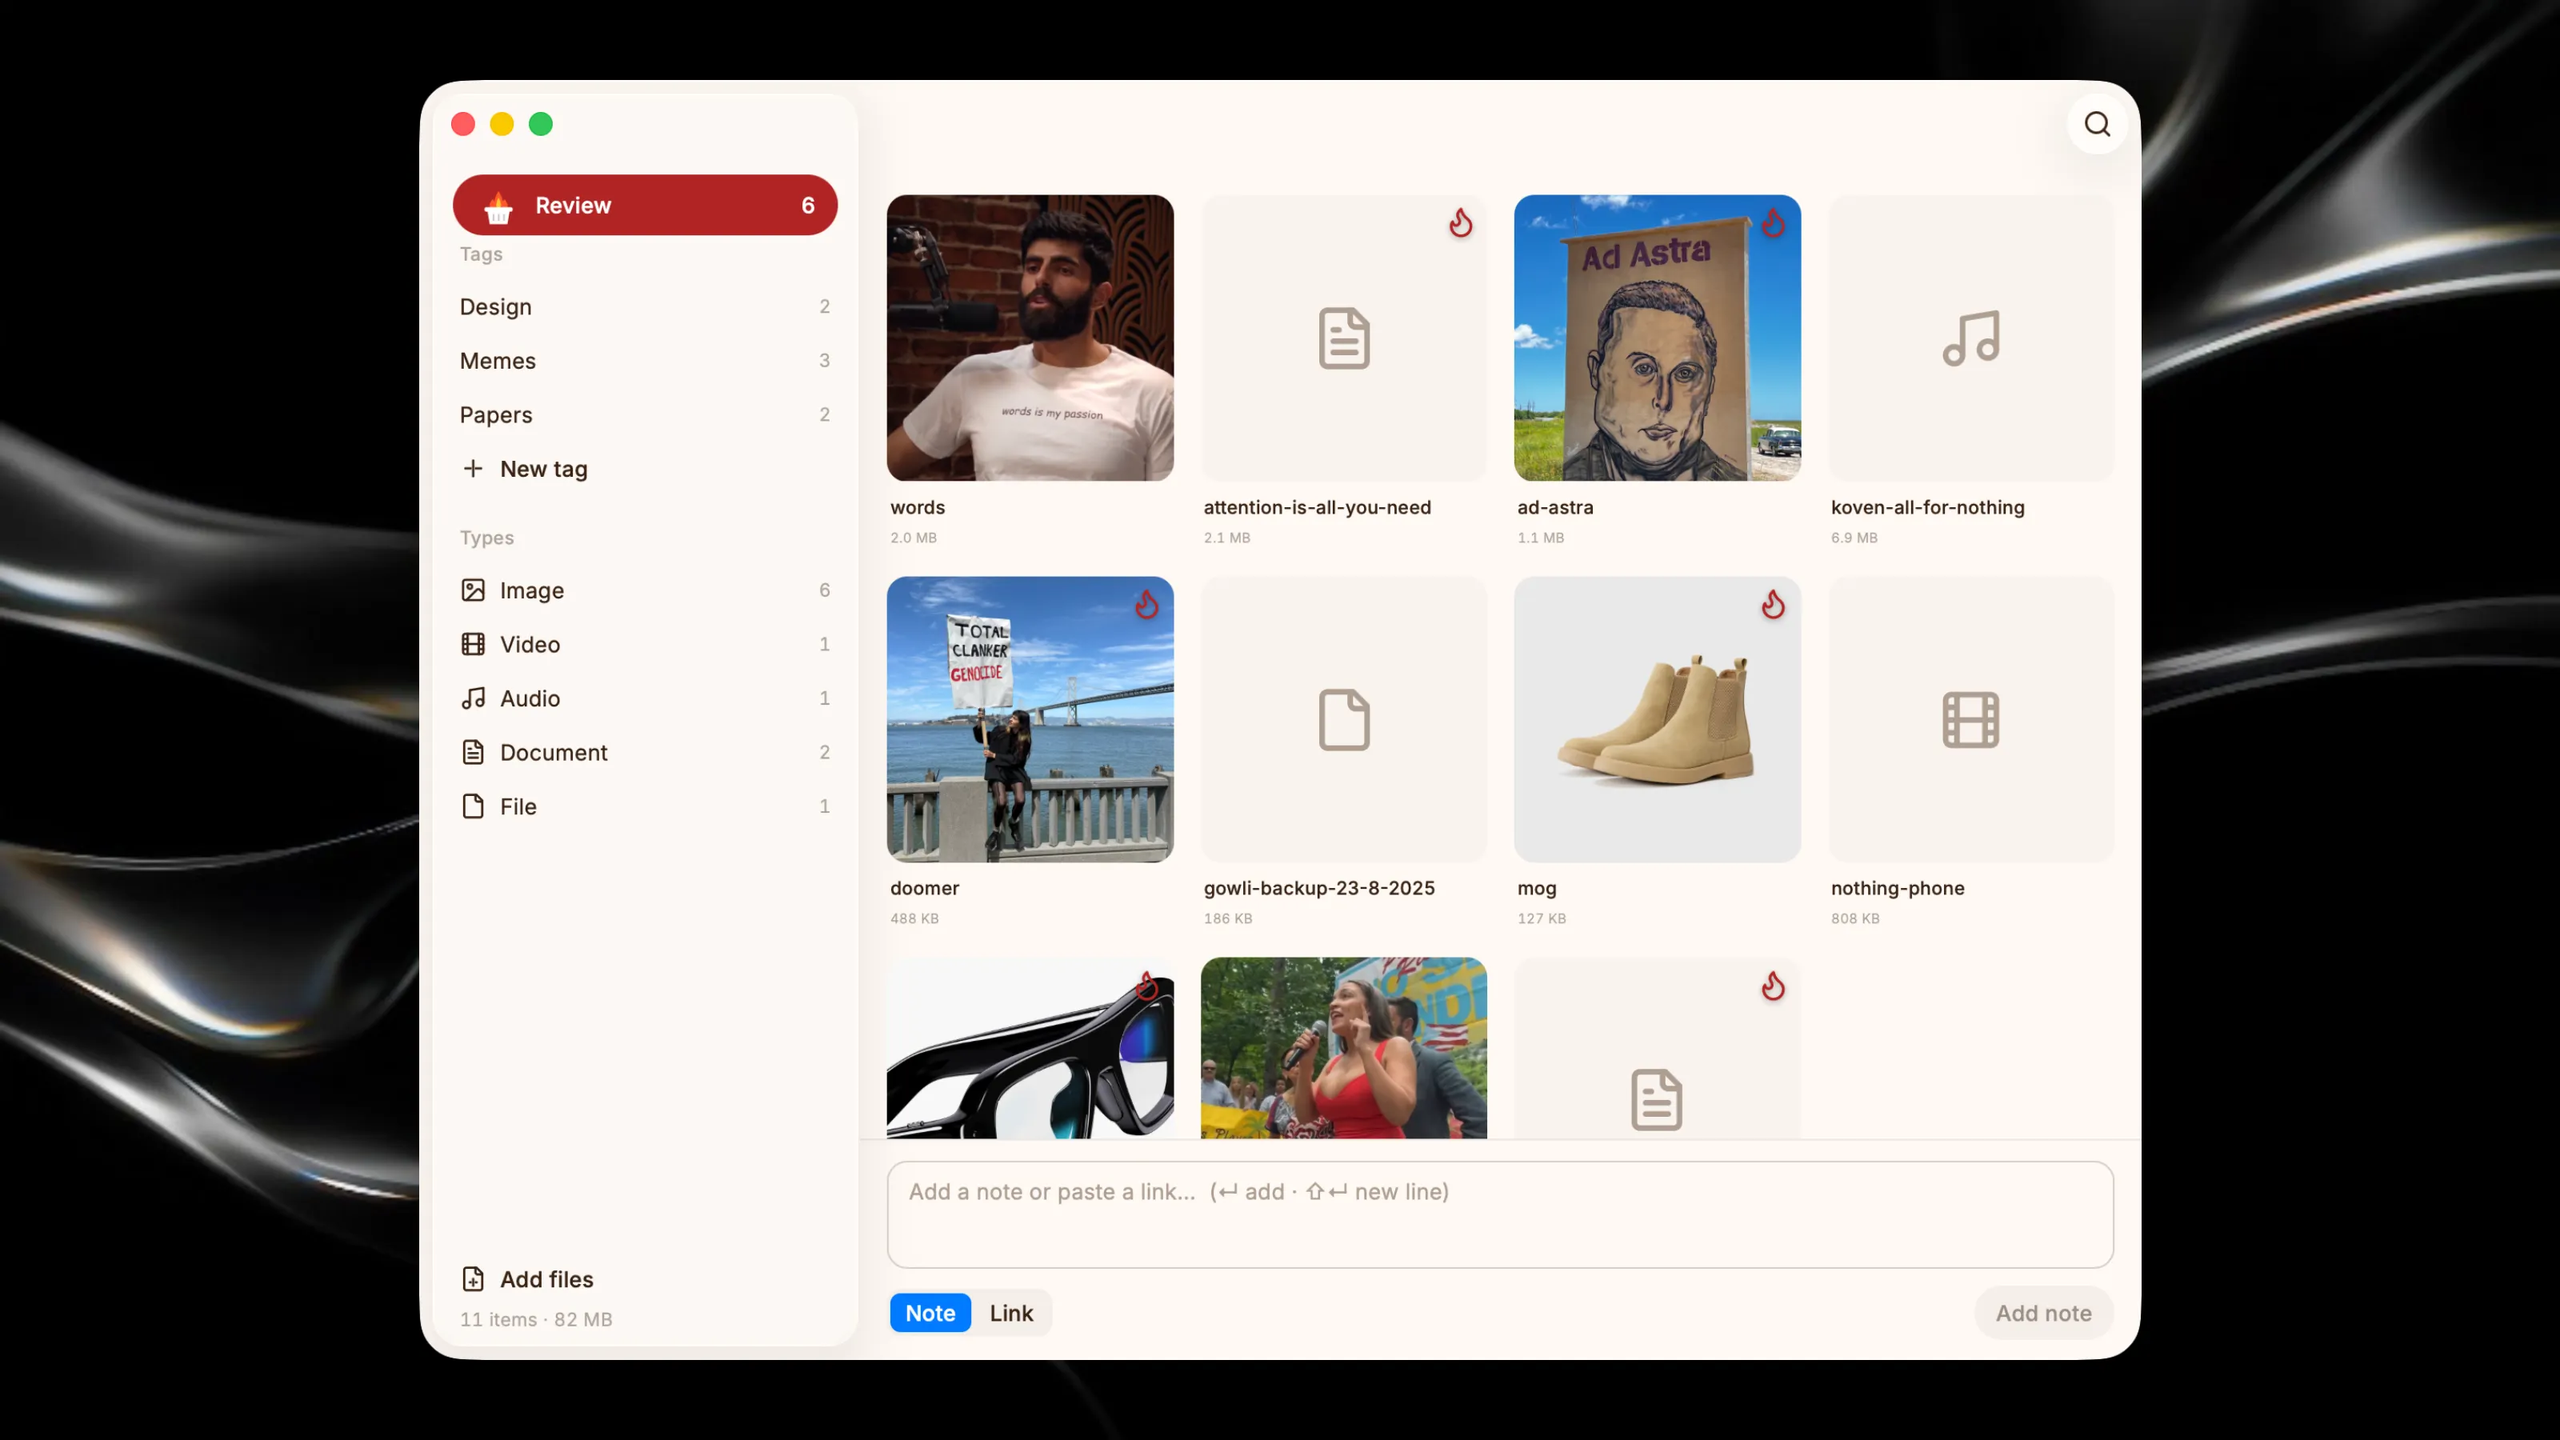Filter items by Video type
Viewport: 2560px width, 1440px height.
(x=645, y=644)
